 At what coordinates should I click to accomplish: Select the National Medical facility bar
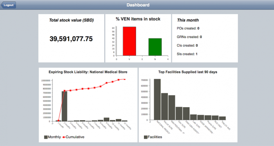(157, 99)
